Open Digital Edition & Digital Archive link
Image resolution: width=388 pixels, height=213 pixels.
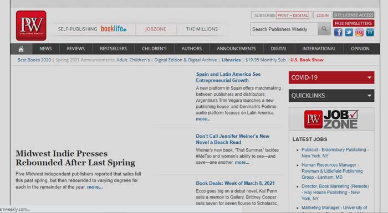point(186,60)
